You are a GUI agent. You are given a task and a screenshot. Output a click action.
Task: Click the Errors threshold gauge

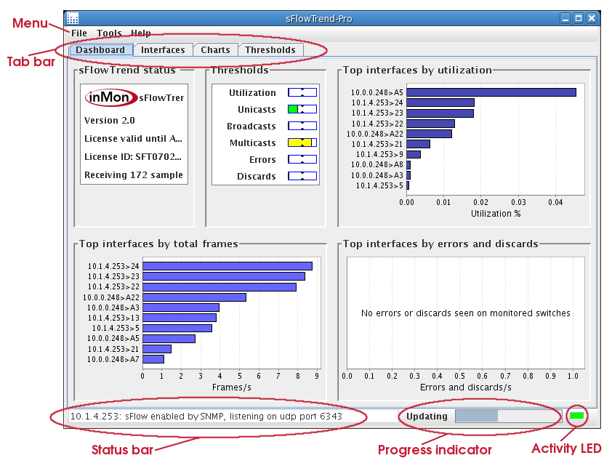coord(302,159)
